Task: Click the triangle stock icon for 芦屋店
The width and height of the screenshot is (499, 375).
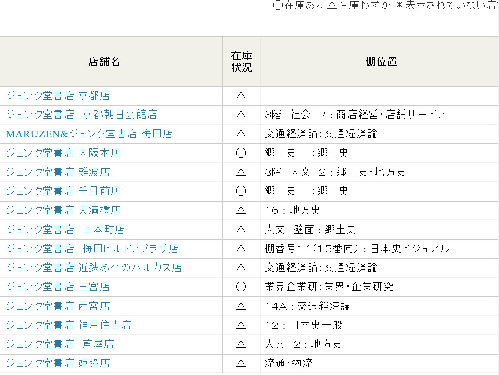Action: 241,344
